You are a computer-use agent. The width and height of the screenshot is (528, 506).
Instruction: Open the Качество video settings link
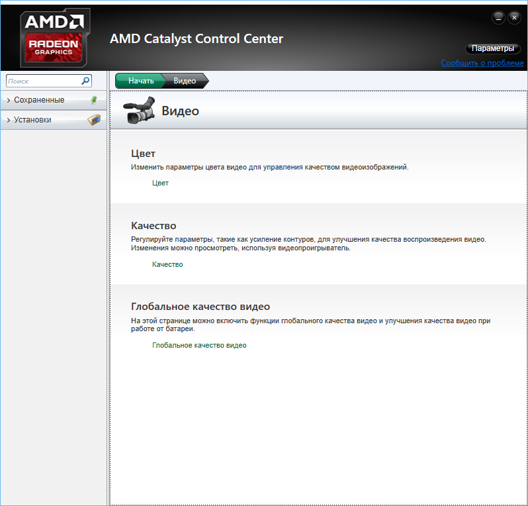tap(167, 264)
